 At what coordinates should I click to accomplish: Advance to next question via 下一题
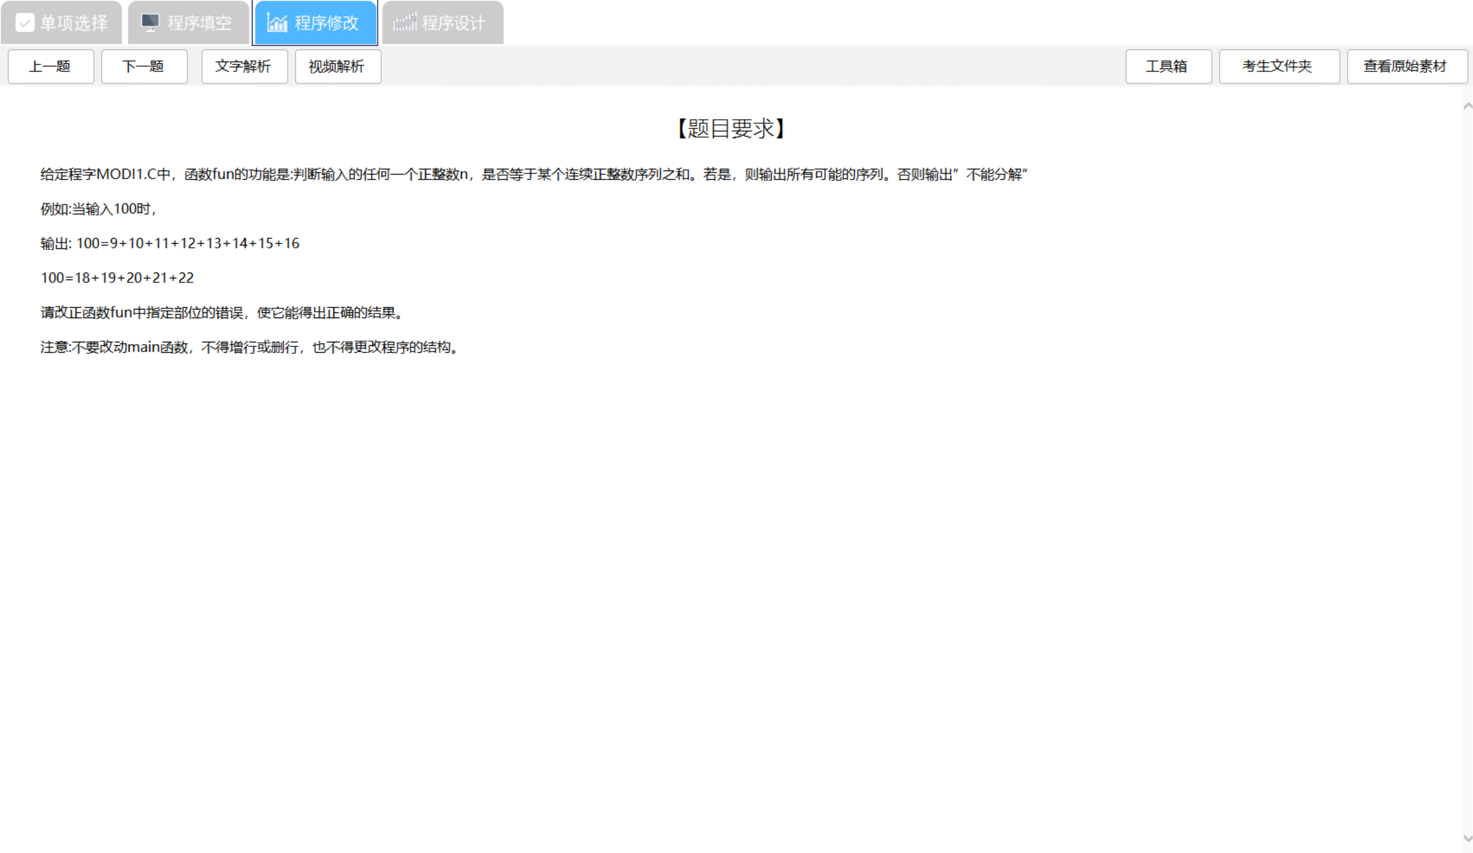(144, 67)
